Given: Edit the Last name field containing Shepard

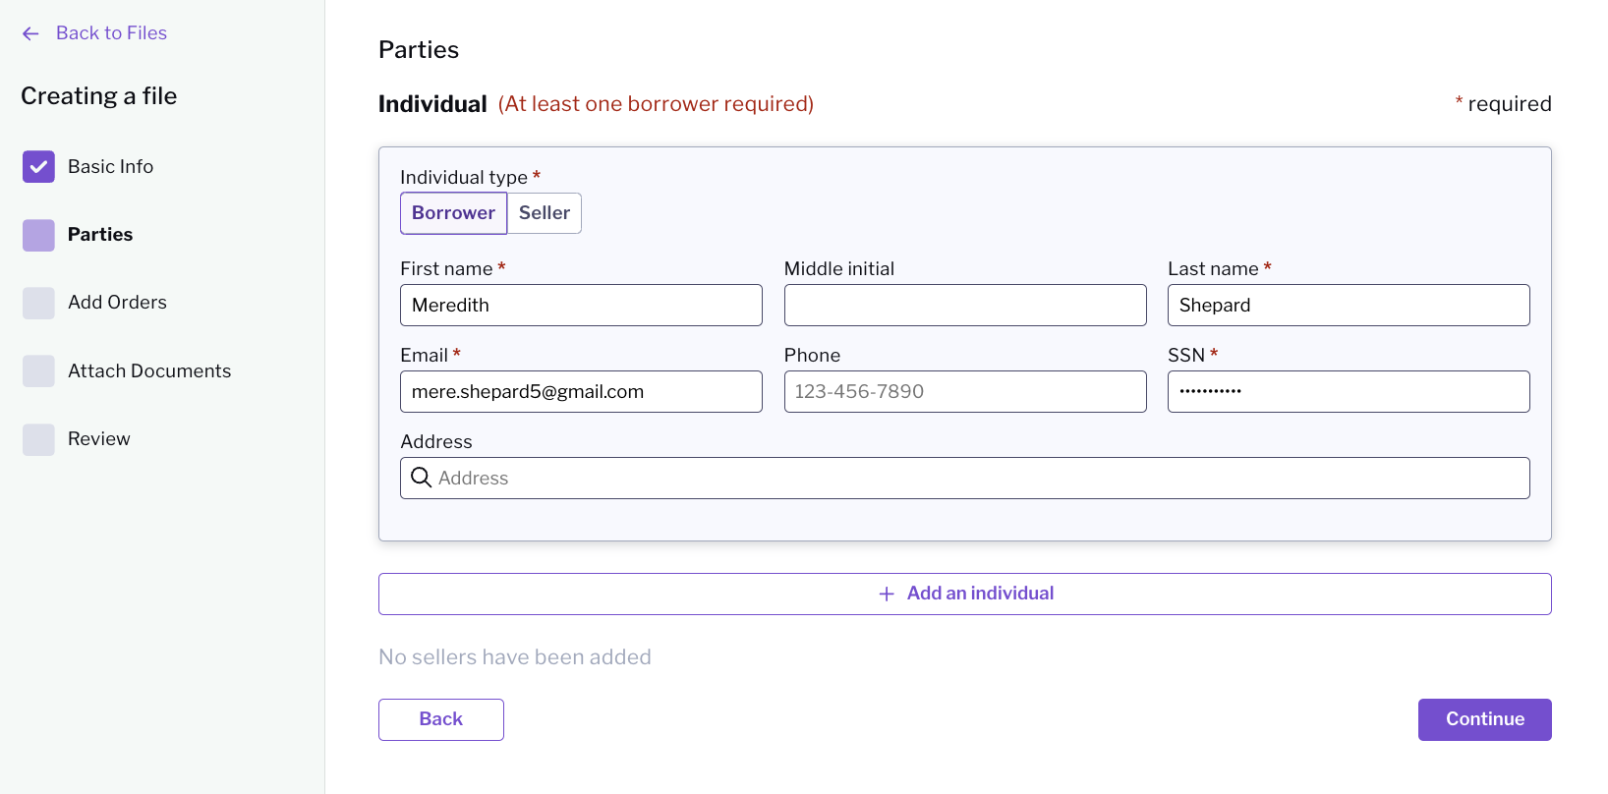Looking at the screenshot, I should 1349,306.
